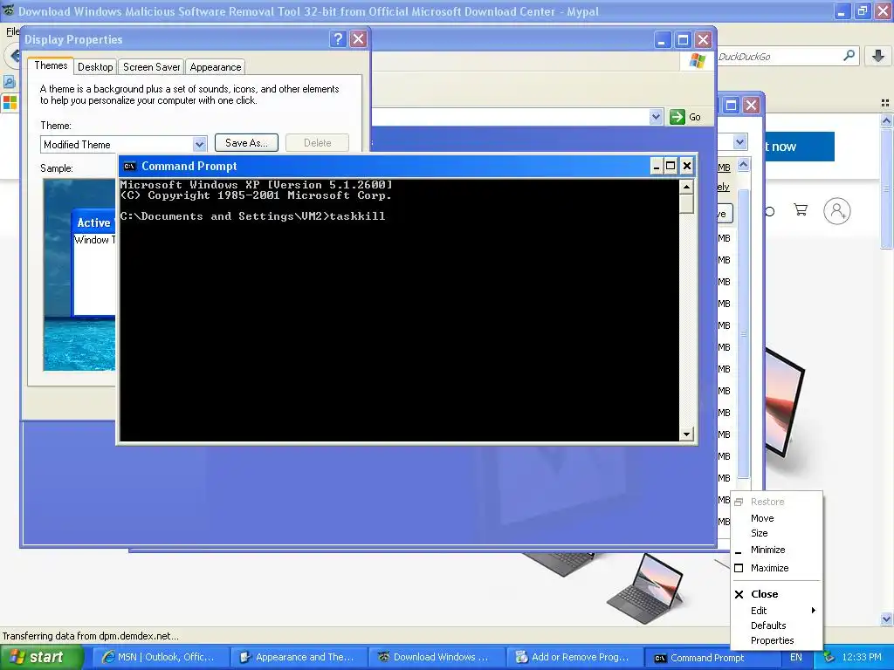The height and width of the screenshot is (670, 894).
Task: Click the theme Sample preview image
Action: pos(79,275)
